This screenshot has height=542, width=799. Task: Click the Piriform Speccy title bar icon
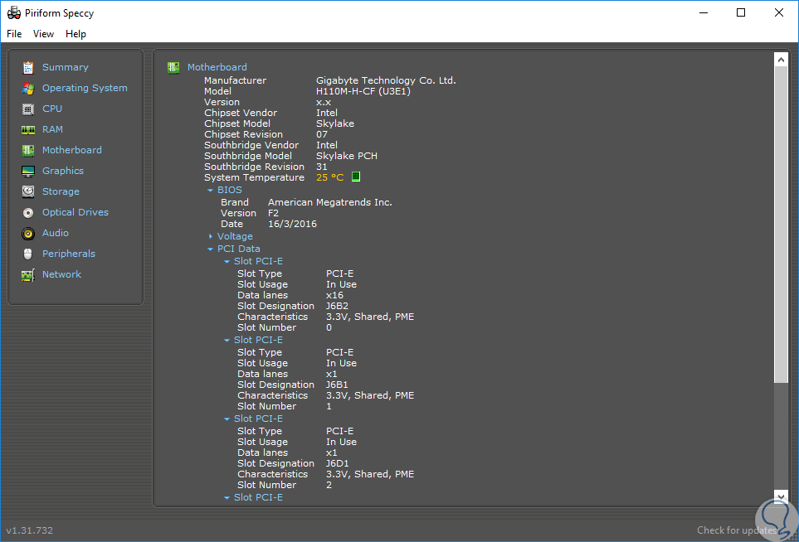click(x=14, y=13)
